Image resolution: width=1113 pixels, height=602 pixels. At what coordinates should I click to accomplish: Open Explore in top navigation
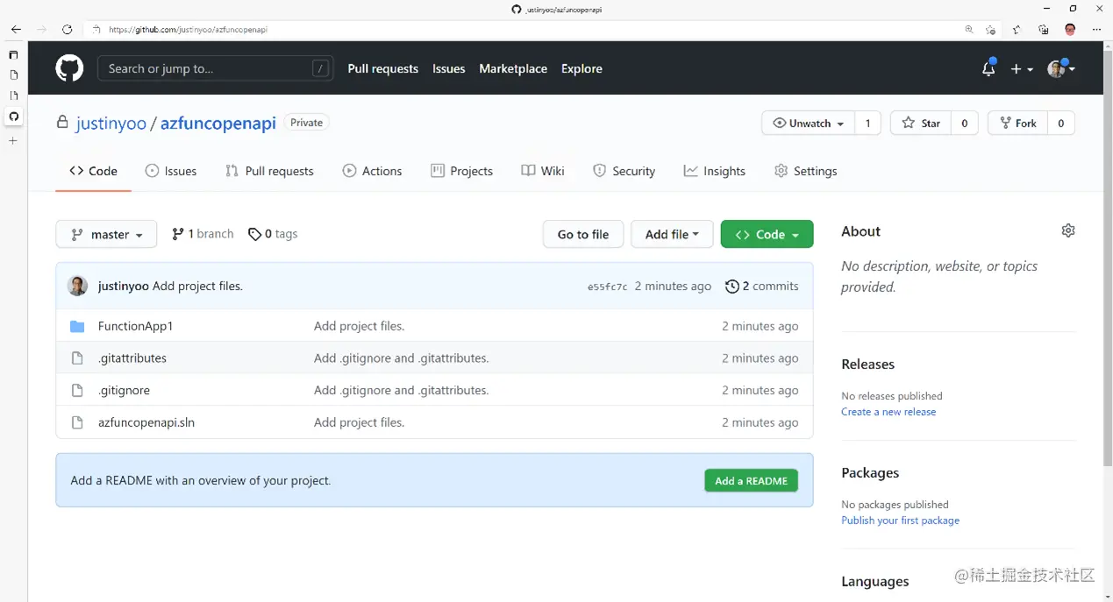click(582, 68)
